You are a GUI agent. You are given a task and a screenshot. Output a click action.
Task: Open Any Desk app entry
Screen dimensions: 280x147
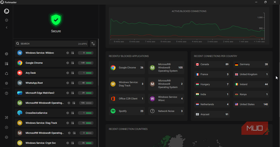click(x=56, y=73)
